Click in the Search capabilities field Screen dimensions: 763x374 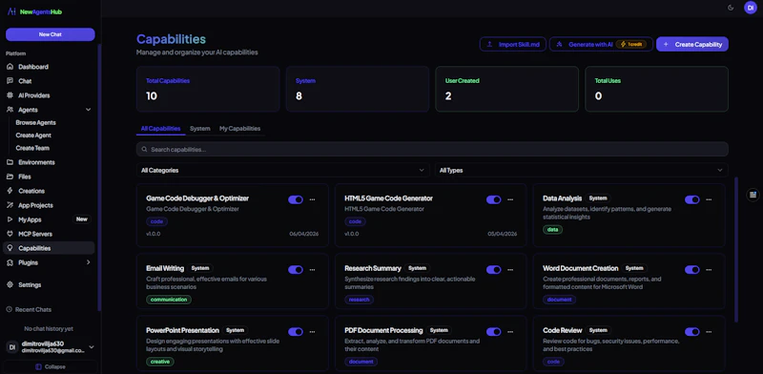[x=432, y=149]
